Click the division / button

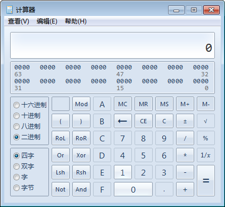pyautogui.click(x=185, y=138)
